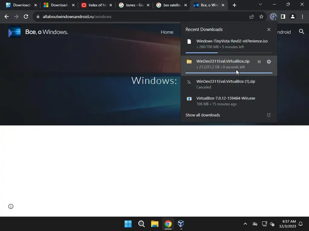
Task: Click the muted volume tray icon
Action: pyautogui.click(x=272, y=224)
